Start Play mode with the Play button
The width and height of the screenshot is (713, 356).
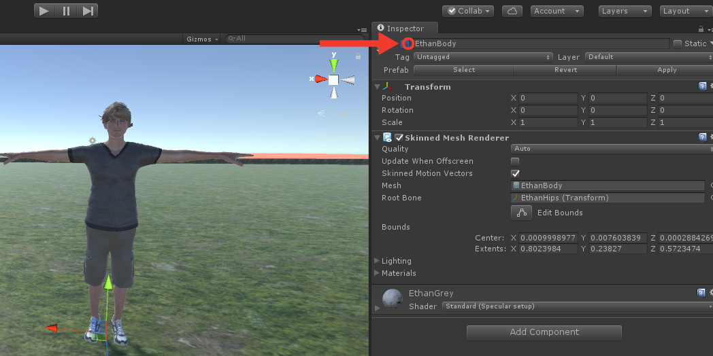(x=45, y=11)
